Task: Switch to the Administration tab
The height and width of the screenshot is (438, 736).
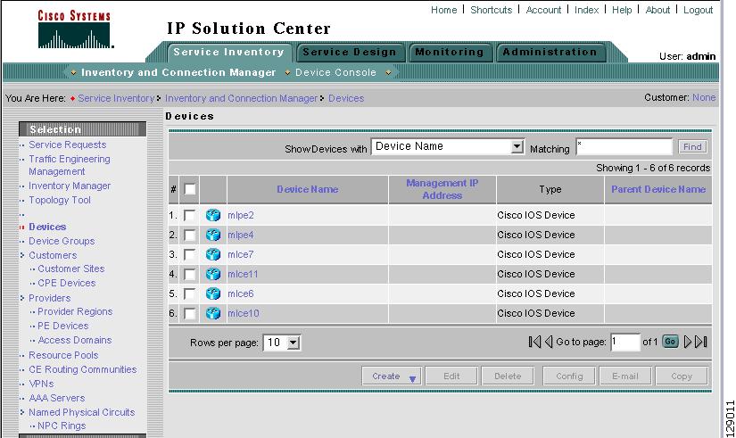Action: [550, 52]
